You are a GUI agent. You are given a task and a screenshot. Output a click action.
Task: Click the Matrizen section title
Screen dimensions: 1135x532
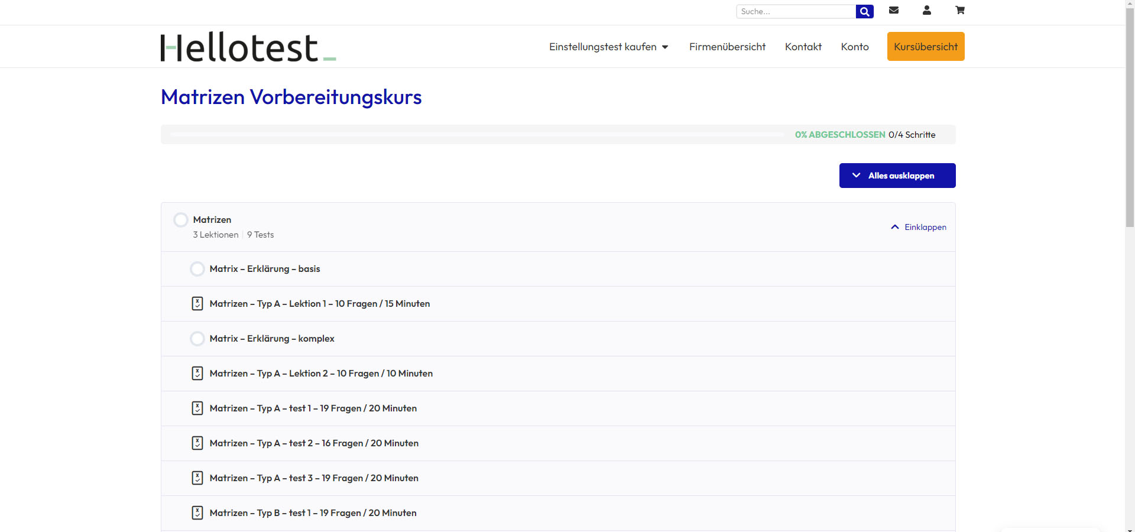212,220
